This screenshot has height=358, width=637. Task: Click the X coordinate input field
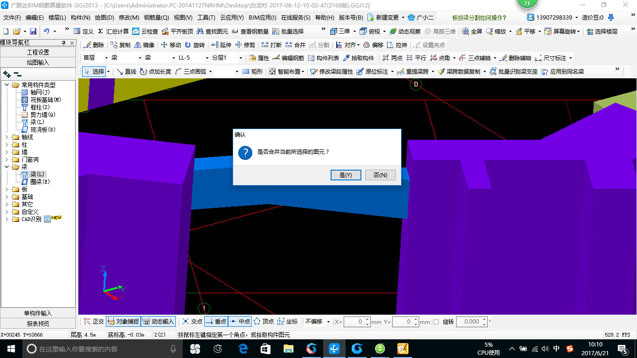357,322
